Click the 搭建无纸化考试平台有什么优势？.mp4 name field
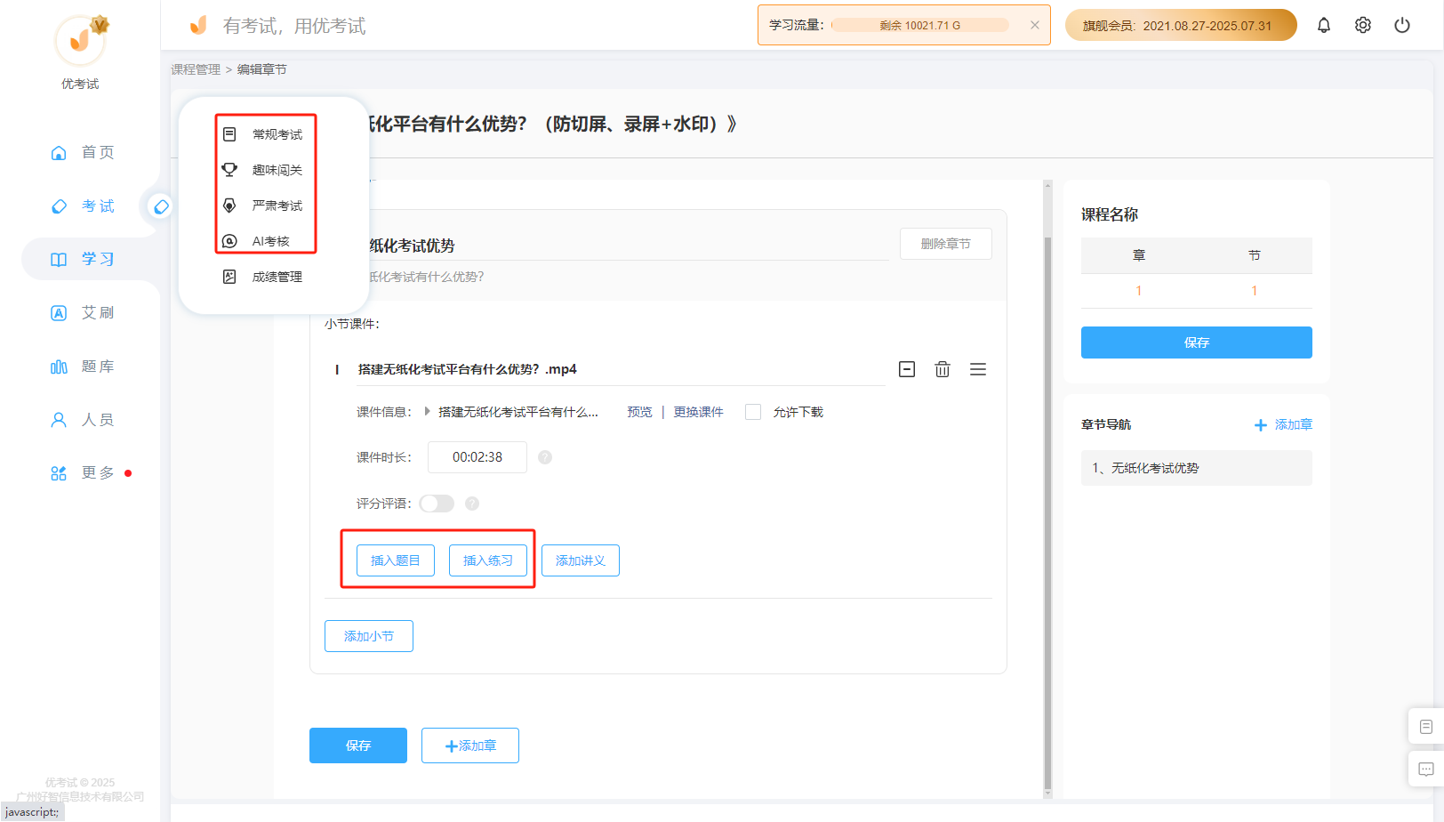This screenshot has width=1444, height=822. [619, 369]
